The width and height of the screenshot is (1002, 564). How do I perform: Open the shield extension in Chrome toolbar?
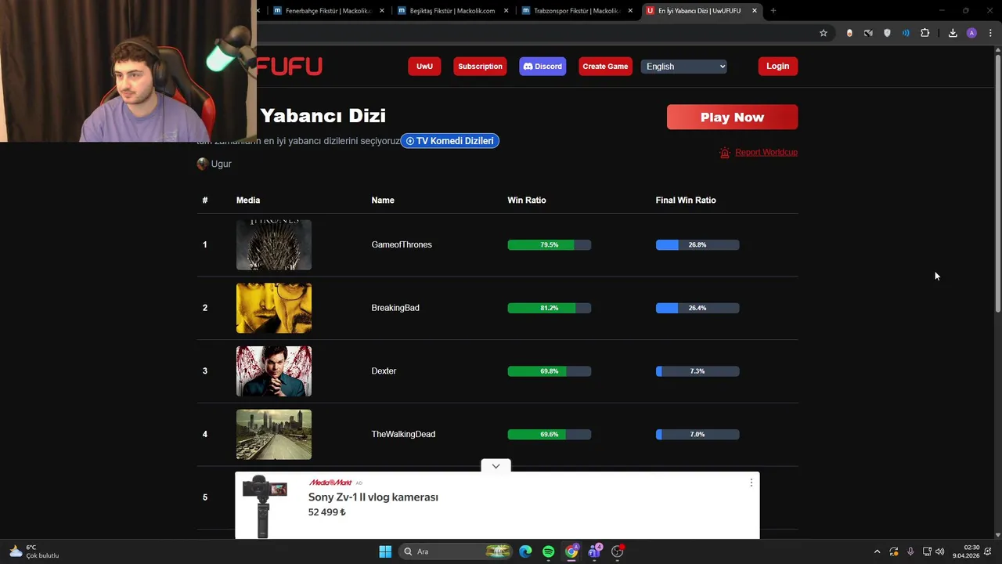pos(887,33)
